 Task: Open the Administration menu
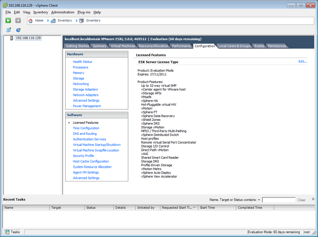coord(63,12)
